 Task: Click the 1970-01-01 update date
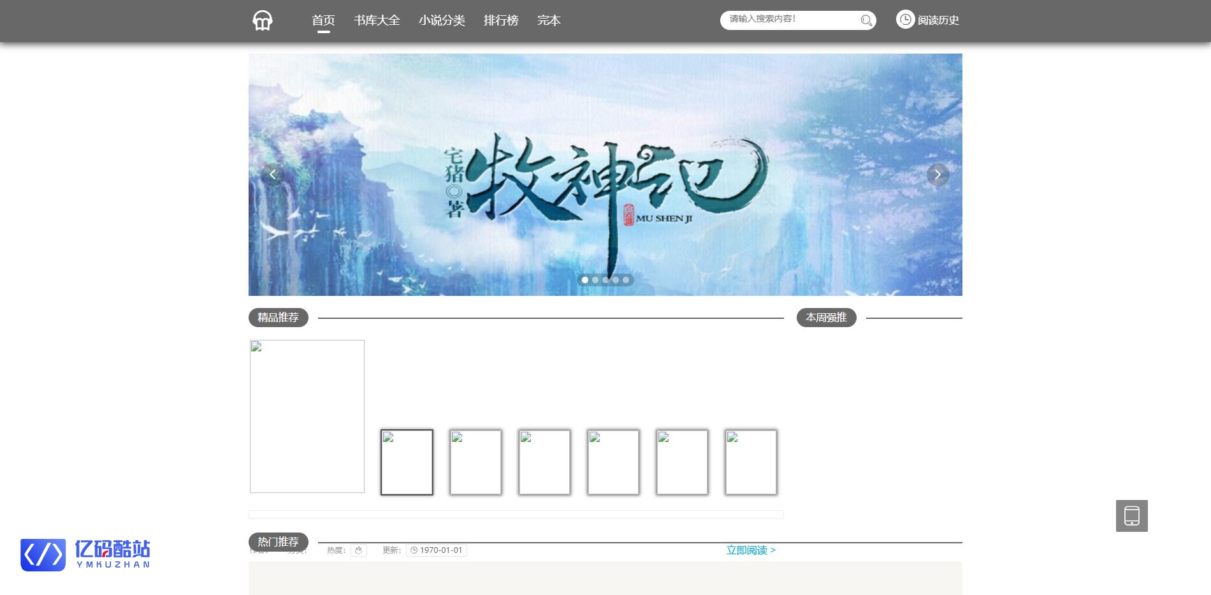tap(437, 550)
